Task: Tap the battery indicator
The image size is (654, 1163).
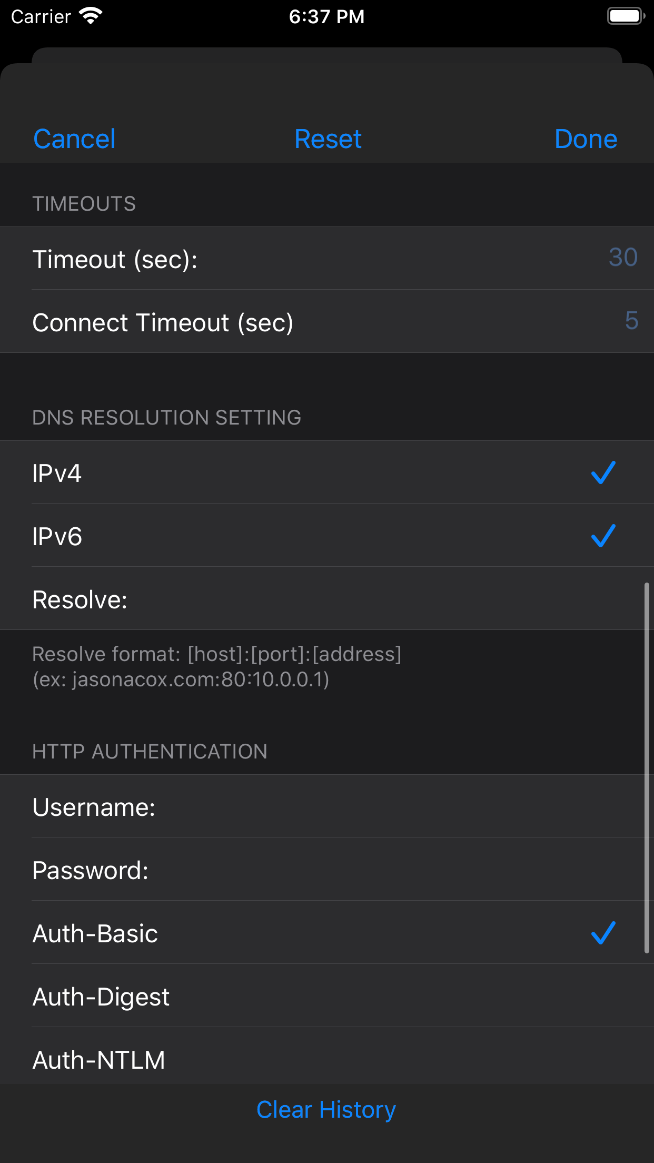Action: tap(625, 16)
